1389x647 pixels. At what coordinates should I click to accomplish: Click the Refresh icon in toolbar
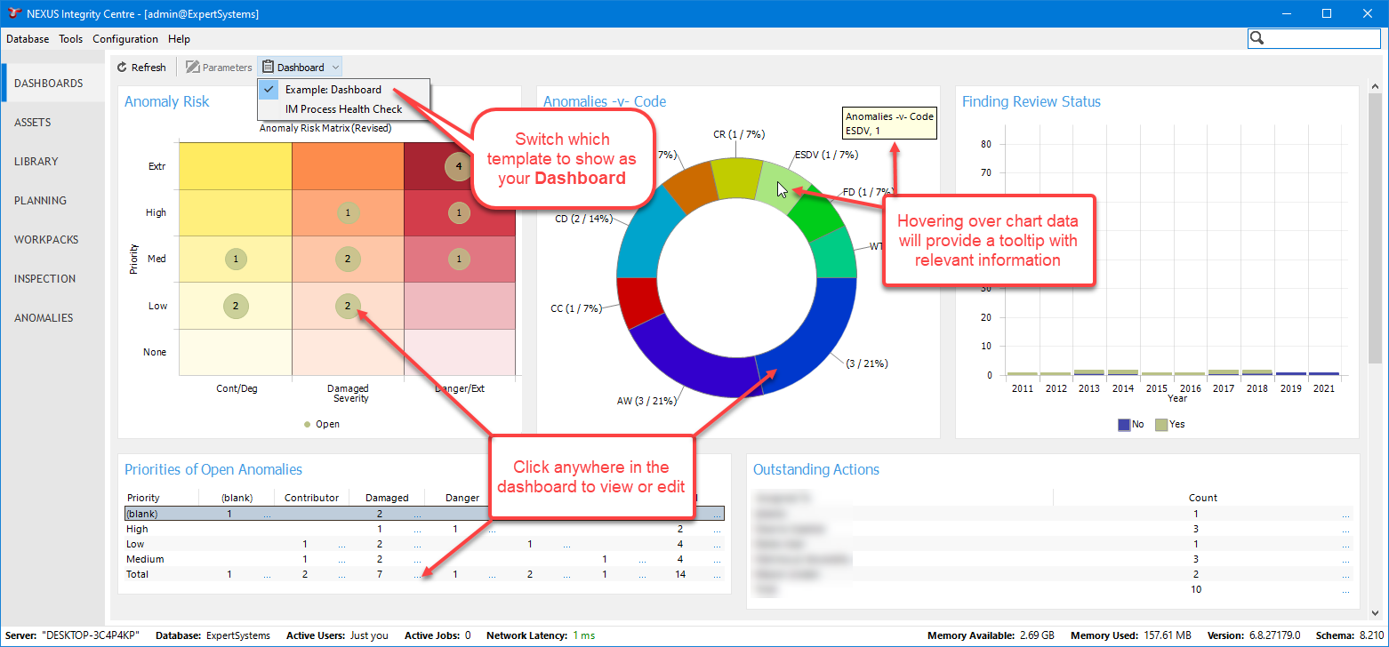(x=123, y=68)
